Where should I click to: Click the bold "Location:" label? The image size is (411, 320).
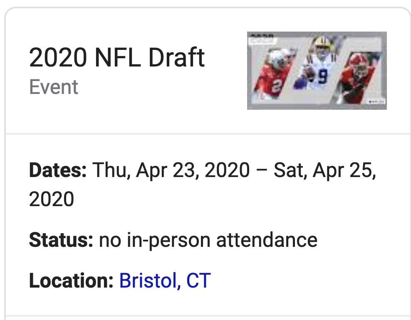pyautogui.click(x=71, y=281)
